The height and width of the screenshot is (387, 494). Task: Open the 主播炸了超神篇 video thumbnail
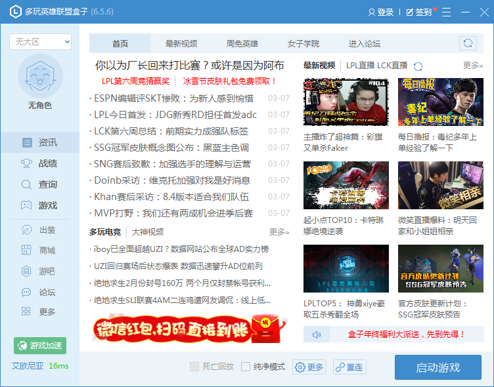[x=346, y=102]
